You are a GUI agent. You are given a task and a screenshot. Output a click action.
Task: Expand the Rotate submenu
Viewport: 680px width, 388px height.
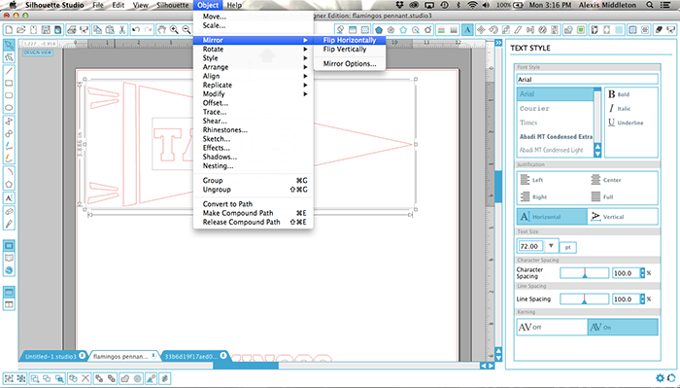click(x=254, y=49)
